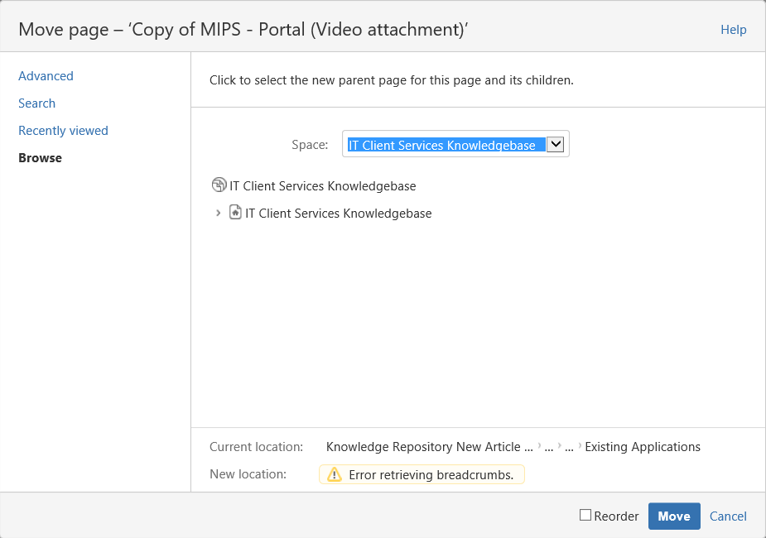Open the Recently viewed tab
The image size is (766, 538).
[x=63, y=131]
